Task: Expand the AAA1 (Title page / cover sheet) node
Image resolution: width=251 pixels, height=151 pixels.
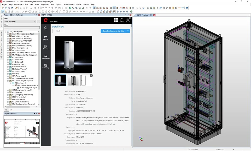Action: (x=8, y=34)
